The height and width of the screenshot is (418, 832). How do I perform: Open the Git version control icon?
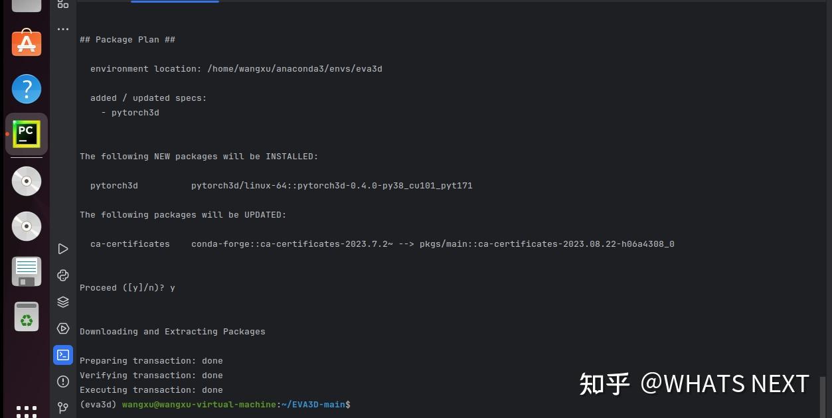pyautogui.click(x=63, y=407)
